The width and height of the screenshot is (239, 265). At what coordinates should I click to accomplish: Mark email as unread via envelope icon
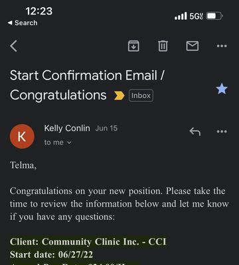point(193,46)
